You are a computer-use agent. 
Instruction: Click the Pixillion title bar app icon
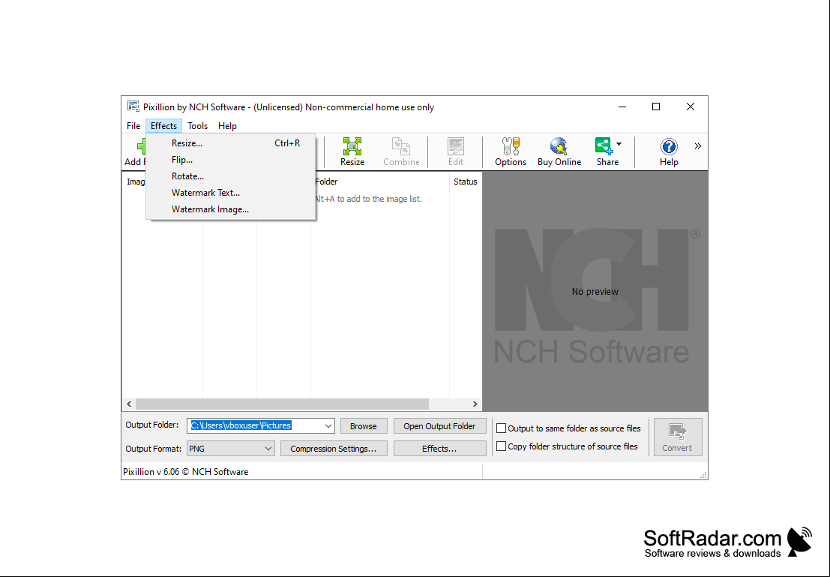[133, 107]
